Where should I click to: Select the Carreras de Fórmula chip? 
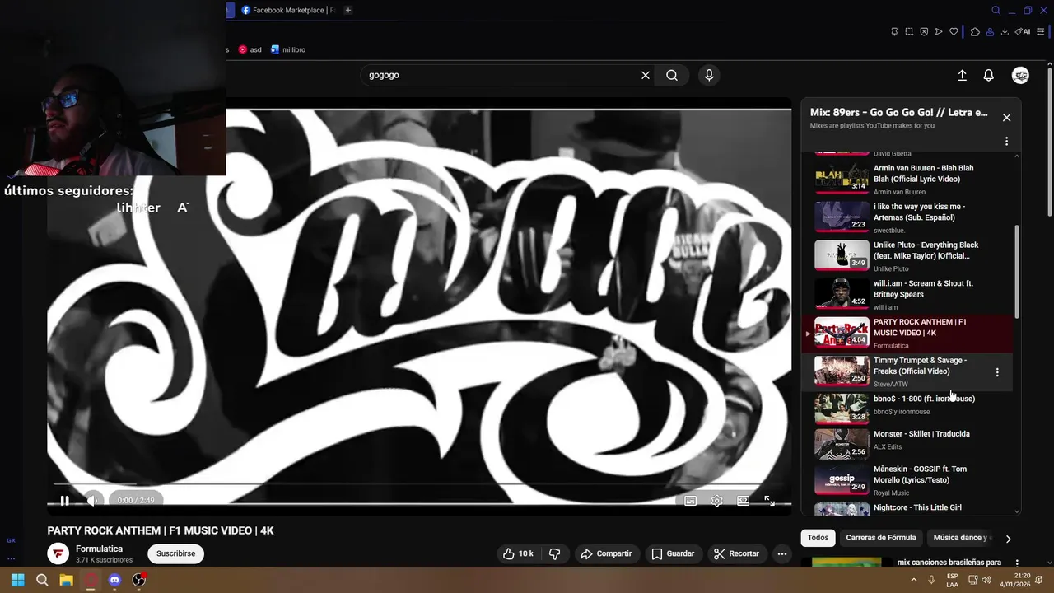[x=880, y=538]
